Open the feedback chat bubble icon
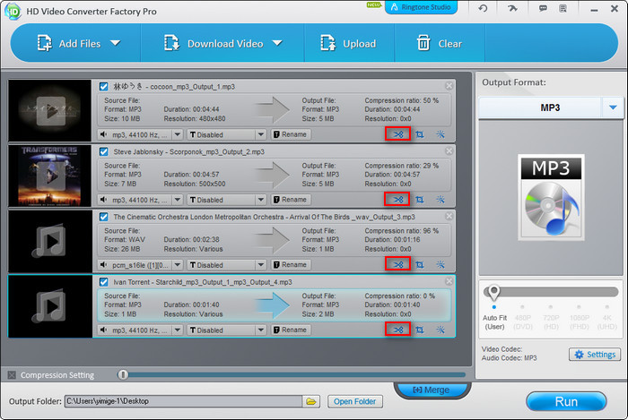The width and height of the screenshot is (628, 420). pyautogui.click(x=543, y=8)
